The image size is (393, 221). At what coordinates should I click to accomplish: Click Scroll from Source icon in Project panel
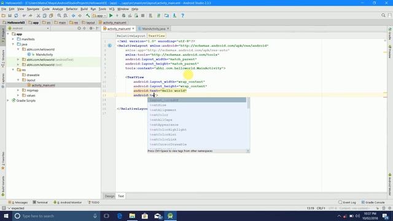point(79,28)
